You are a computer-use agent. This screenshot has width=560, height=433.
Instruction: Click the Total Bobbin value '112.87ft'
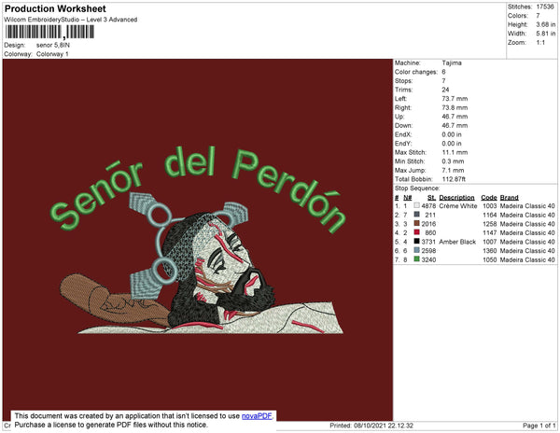coord(454,179)
